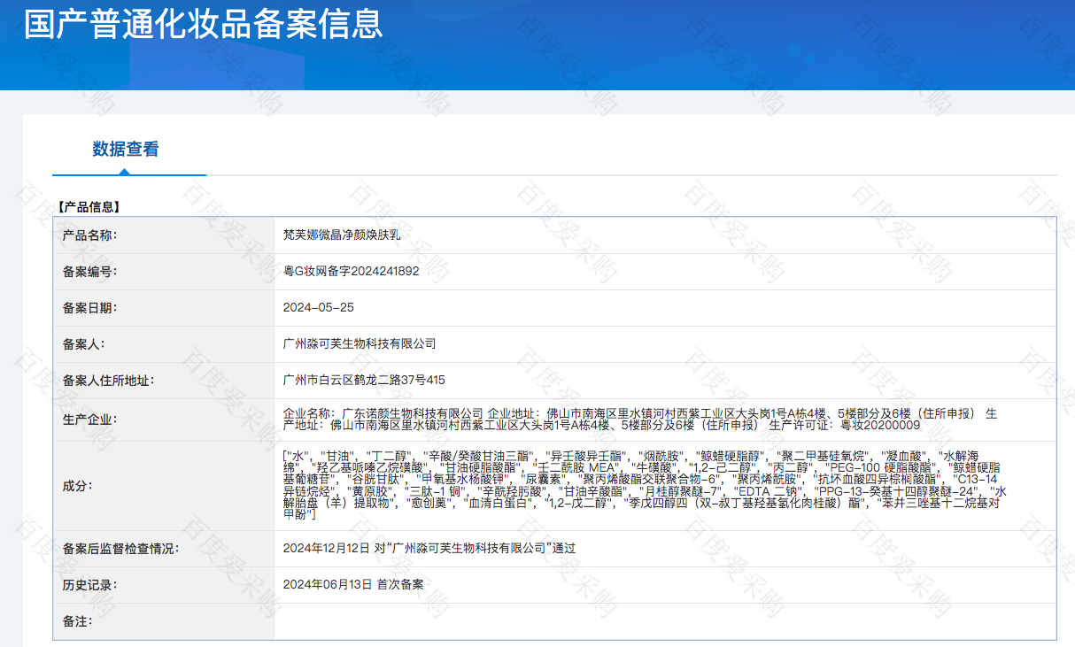
Task: Click the 历史记录 label cell
Action: 164,585
